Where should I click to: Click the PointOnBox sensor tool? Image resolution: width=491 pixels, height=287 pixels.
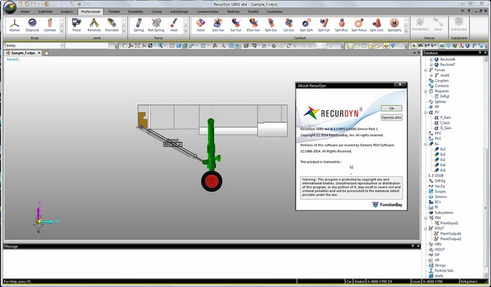tap(420, 25)
